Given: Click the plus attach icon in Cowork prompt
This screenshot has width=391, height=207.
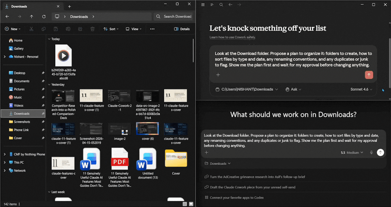Looking at the screenshot, I should [218, 75].
